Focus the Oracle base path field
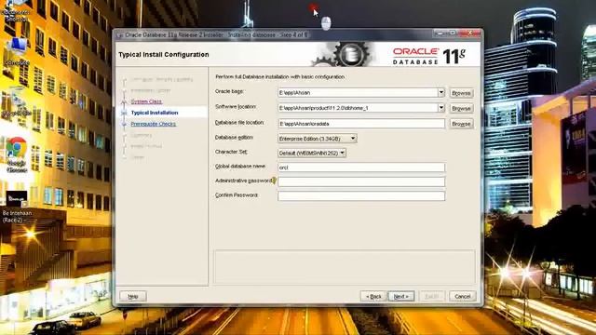Screen dimensions: 596x335 358,92
